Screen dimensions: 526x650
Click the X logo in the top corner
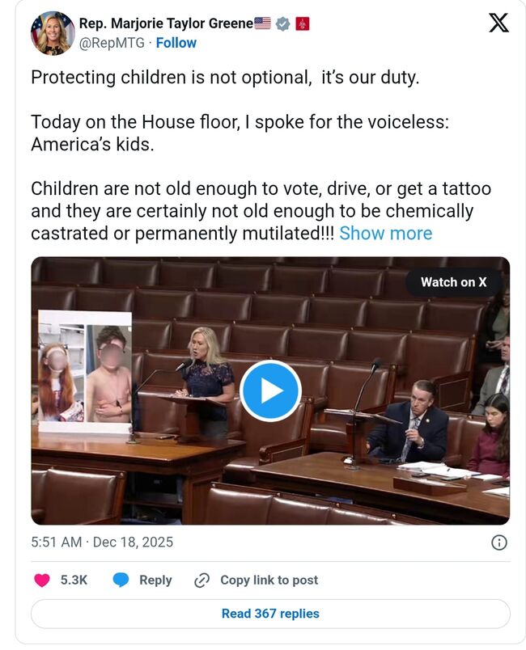(498, 23)
